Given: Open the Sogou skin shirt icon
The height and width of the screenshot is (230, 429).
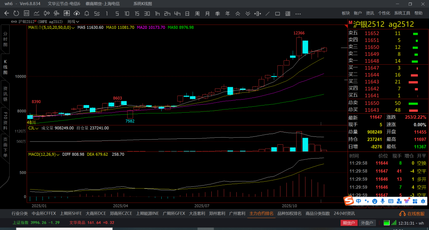Looking at the screenshot, I should (407, 201).
